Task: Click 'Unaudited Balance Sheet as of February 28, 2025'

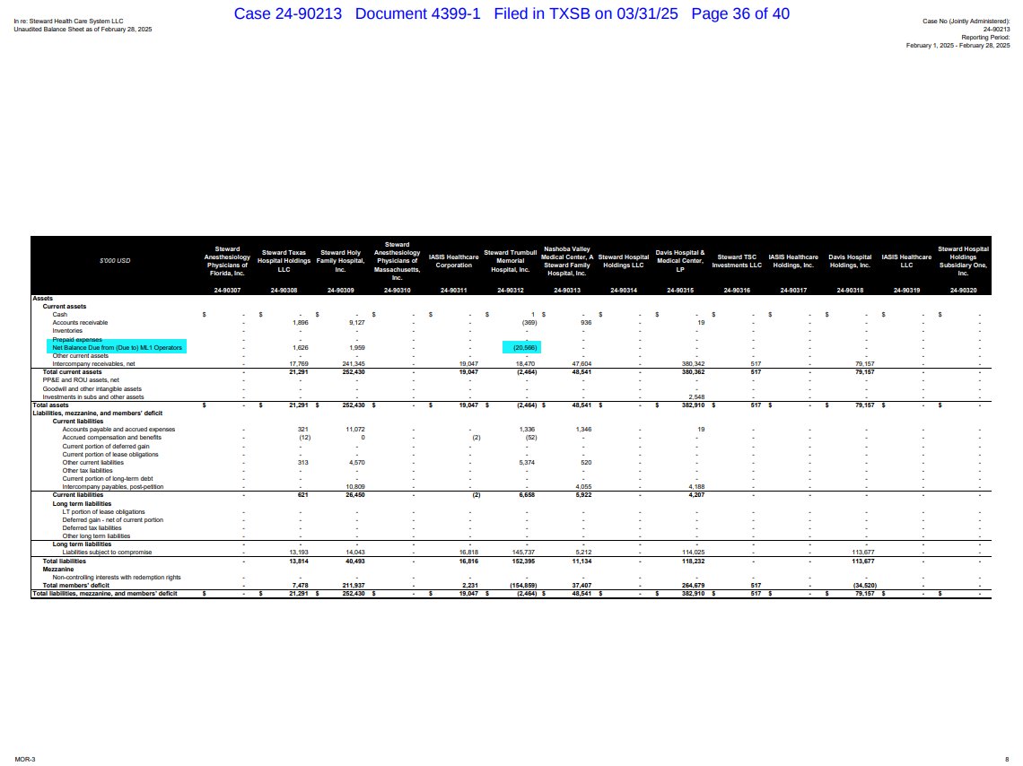Action: (83, 30)
